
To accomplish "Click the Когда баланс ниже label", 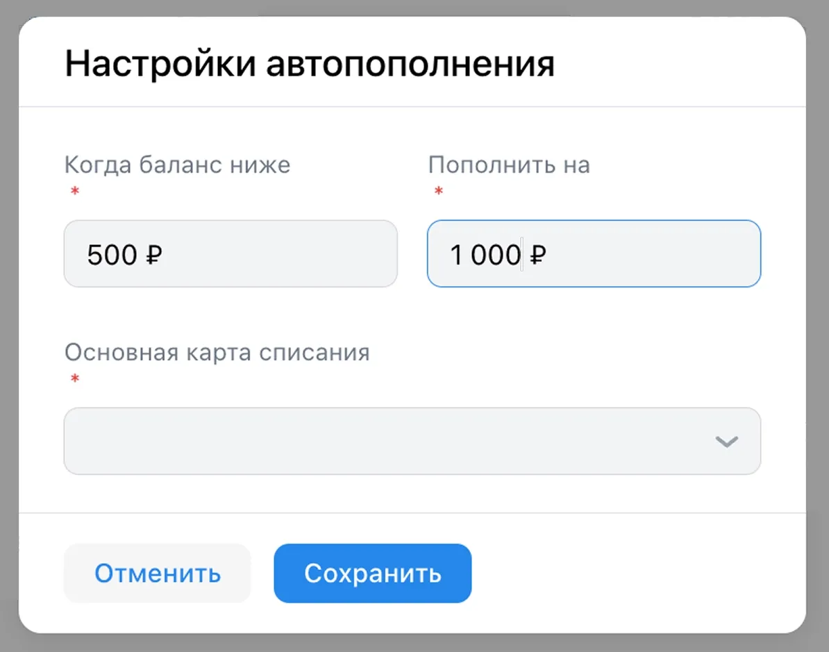I will coord(177,165).
